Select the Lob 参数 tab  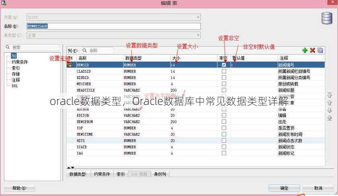coord(139,174)
